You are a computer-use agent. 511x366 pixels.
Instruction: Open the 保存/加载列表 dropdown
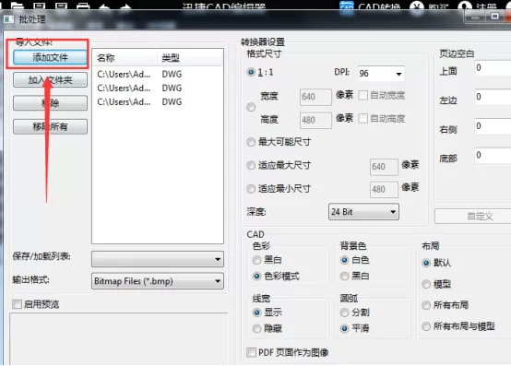click(x=158, y=259)
